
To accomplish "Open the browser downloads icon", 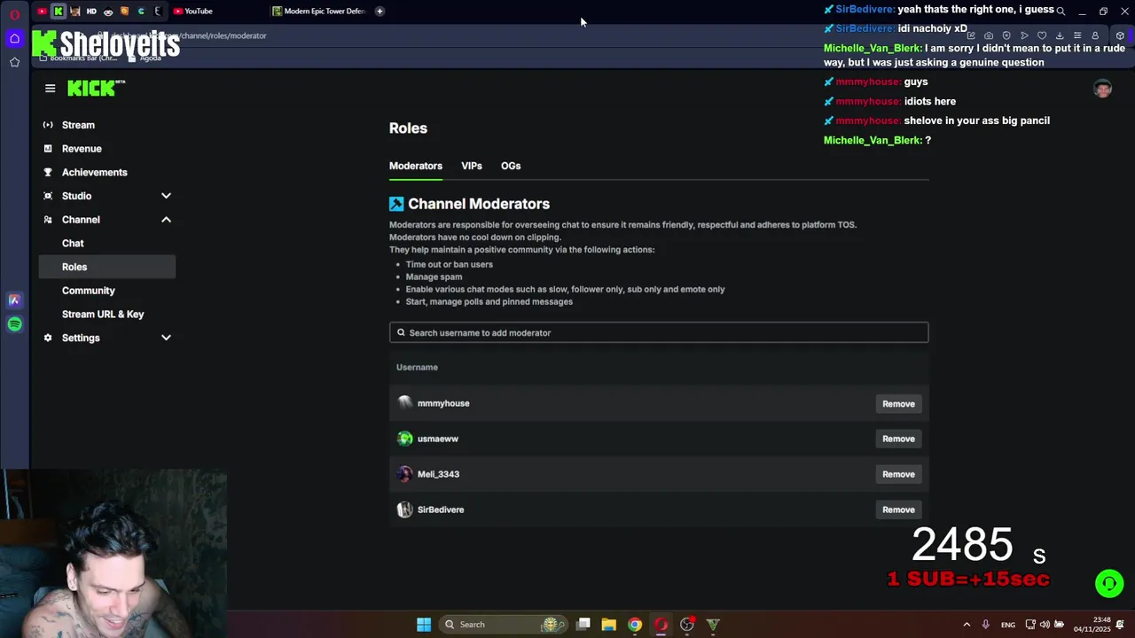I will (x=1060, y=35).
